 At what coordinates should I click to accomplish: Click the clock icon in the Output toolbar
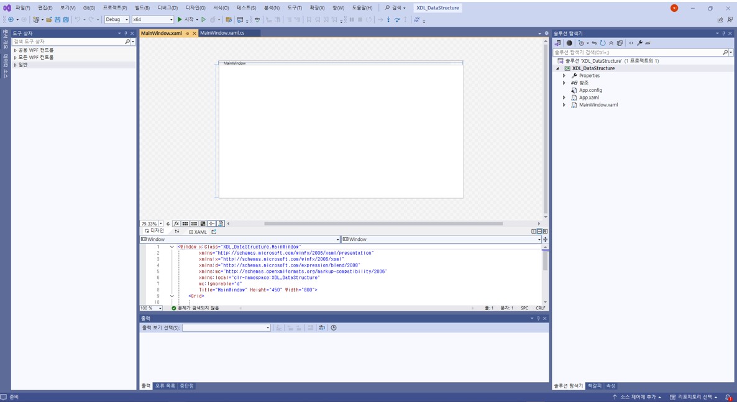[x=334, y=327]
